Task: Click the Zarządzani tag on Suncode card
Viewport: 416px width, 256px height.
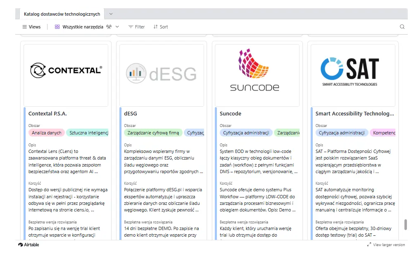Action: [287, 133]
